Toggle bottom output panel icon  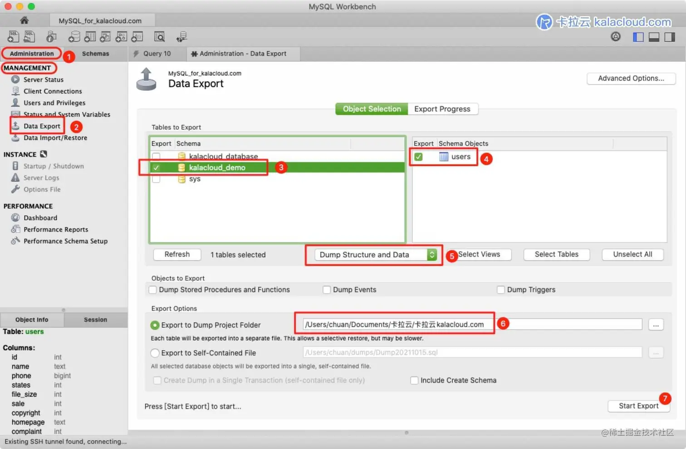654,37
